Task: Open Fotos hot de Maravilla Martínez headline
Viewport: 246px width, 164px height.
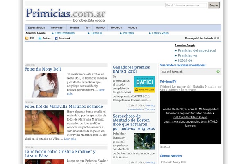Action: [x=64, y=107]
